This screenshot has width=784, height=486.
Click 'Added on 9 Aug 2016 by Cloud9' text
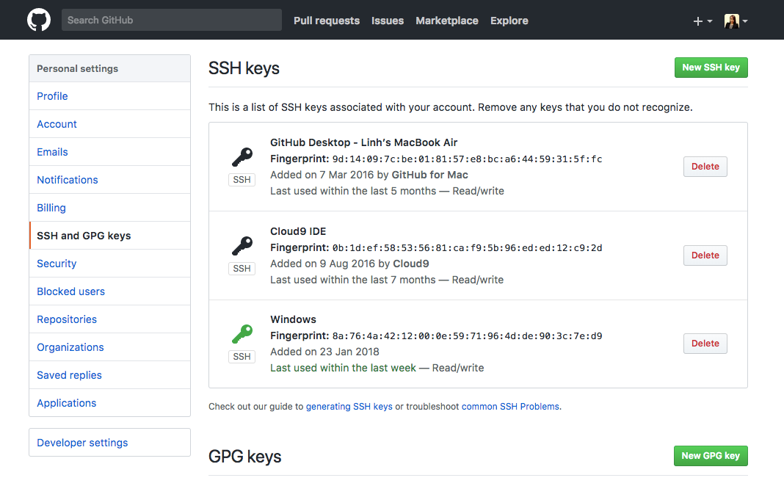(x=349, y=264)
